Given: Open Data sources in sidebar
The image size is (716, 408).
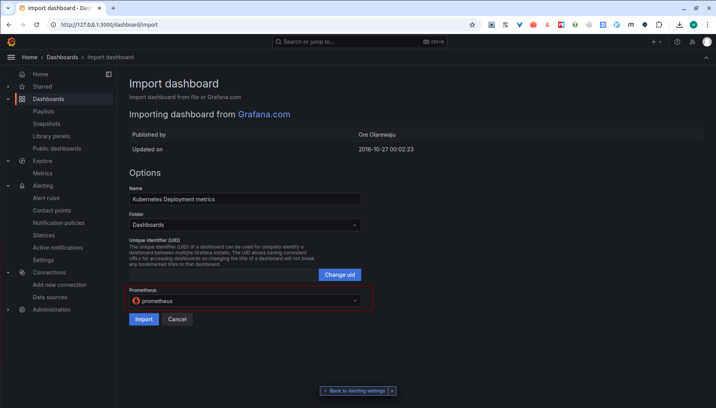Looking at the screenshot, I should 50,297.
